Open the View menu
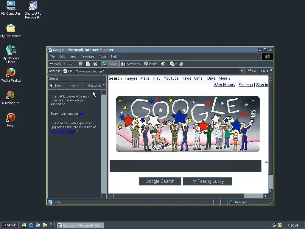305x229 pixels. (73, 56)
